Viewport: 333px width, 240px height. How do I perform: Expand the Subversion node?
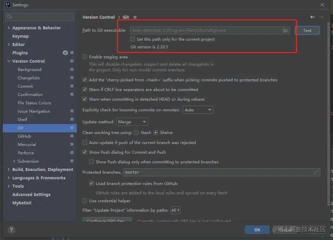click(14, 161)
